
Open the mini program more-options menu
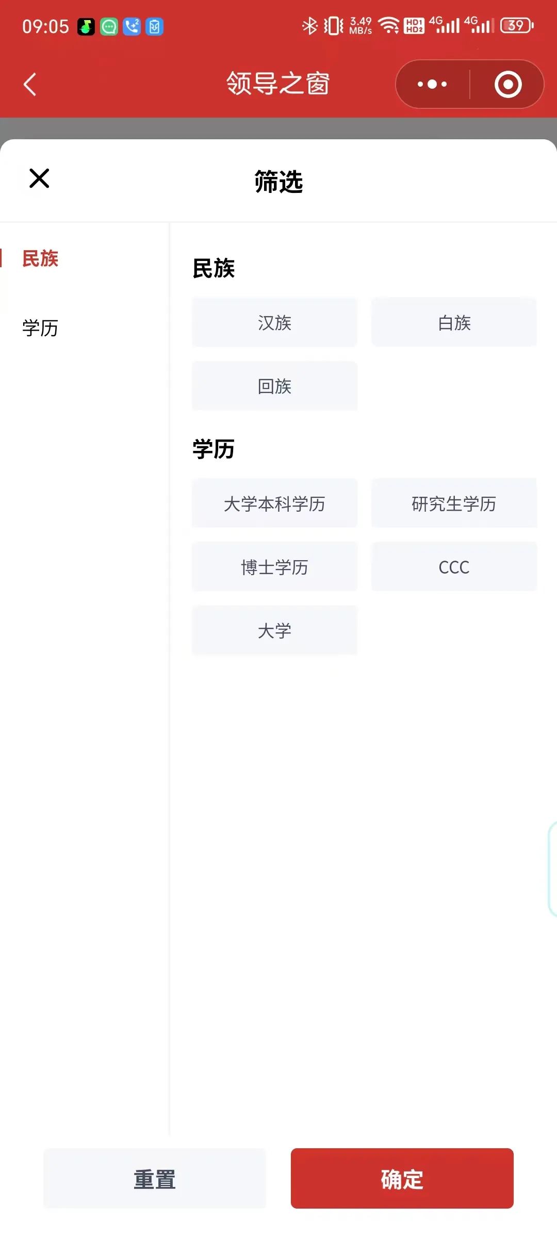432,84
